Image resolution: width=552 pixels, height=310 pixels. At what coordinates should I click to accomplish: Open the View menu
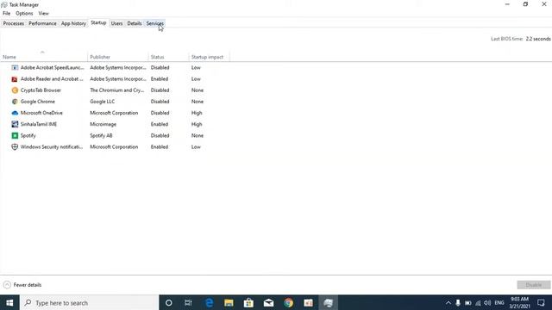pyautogui.click(x=44, y=14)
